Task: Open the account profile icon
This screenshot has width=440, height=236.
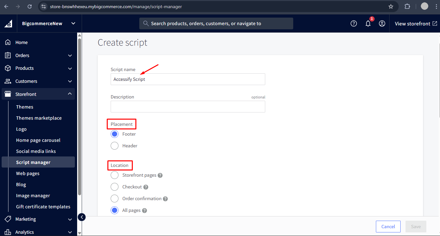Action: (x=382, y=23)
